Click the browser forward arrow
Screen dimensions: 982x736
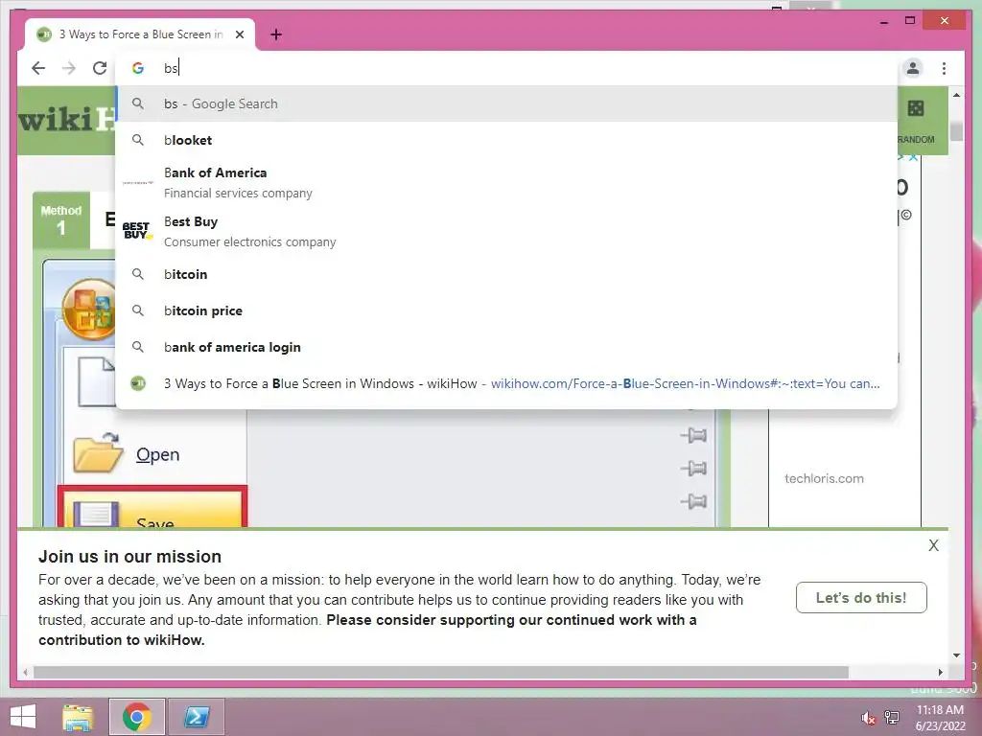click(69, 68)
